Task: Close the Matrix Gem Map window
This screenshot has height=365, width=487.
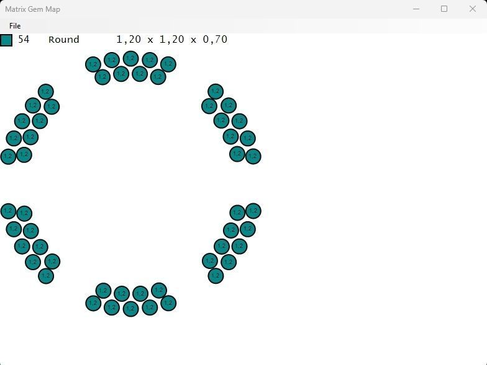Action: point(472,9)
